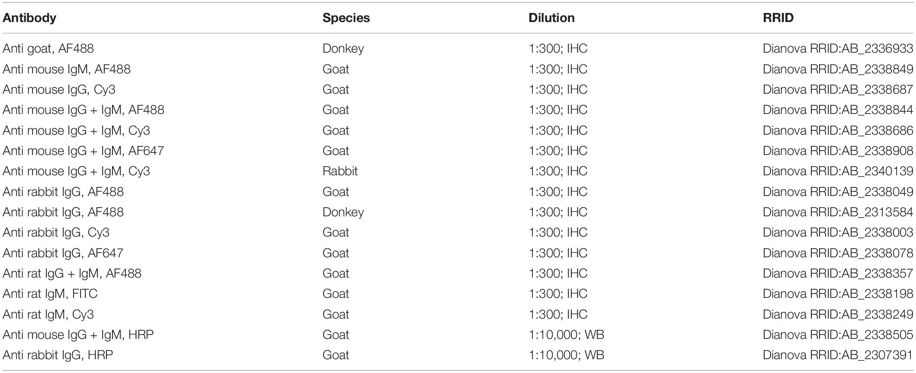Image resolution: width=916 pixels, height=373 pixels.
Task: Select the 1:10,000; WB dilution for Anti mouse HRP
Action: [566, 335]
